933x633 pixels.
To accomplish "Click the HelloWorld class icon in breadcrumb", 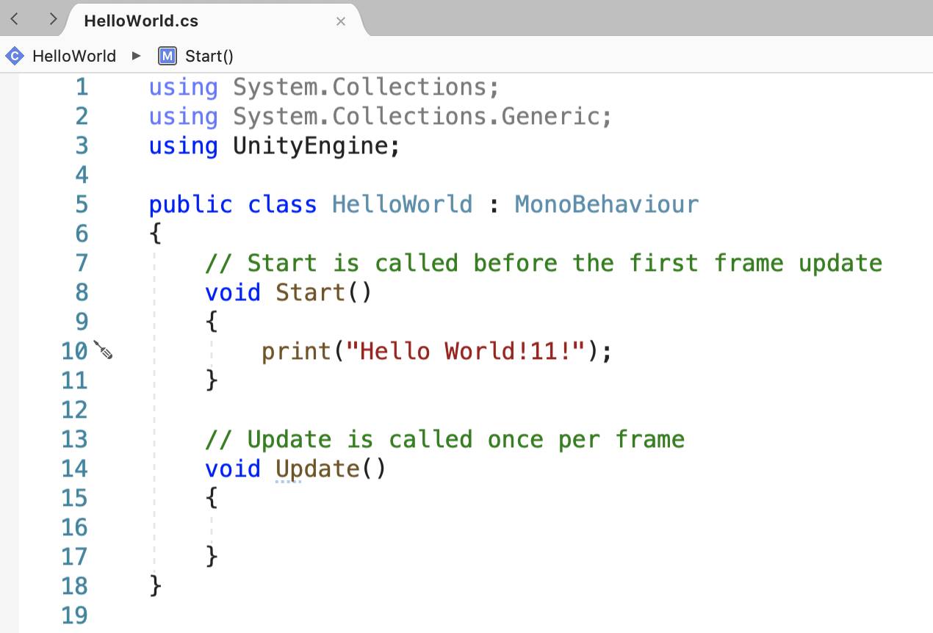I will 15,56.
